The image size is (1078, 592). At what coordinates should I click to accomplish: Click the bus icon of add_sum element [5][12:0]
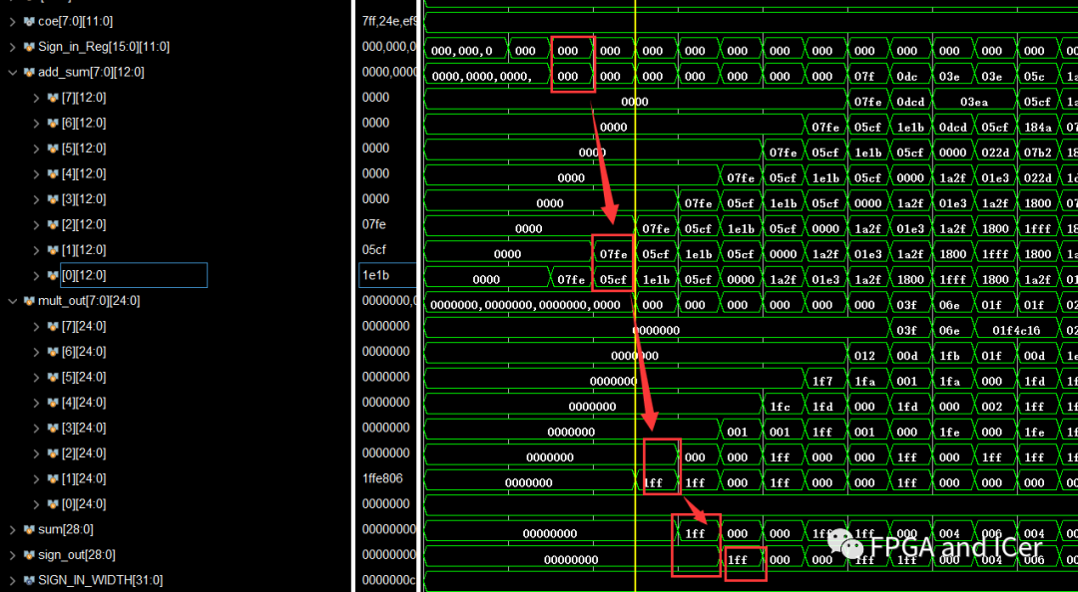[x=53, y=148]
